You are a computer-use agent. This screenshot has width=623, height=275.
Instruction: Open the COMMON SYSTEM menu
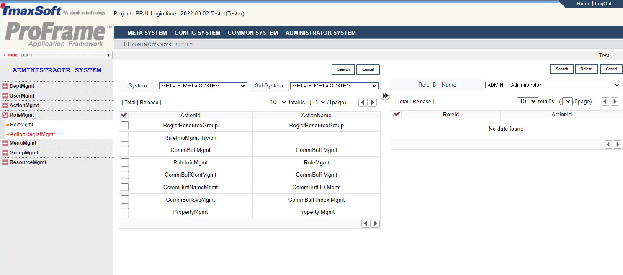(253, 33)
